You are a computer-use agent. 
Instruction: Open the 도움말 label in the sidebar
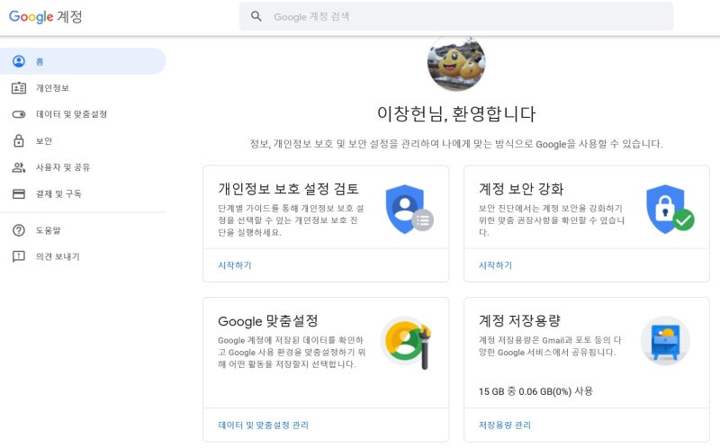(x=49, y=230)
